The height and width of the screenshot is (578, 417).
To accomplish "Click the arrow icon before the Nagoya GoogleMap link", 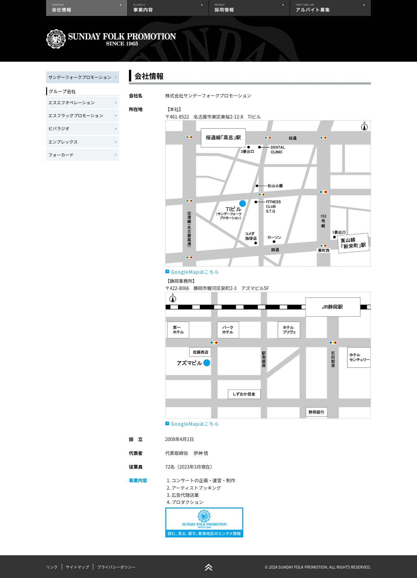I will point(167,272).
